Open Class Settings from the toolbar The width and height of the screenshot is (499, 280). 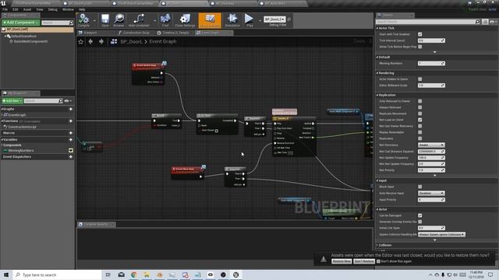185,20
